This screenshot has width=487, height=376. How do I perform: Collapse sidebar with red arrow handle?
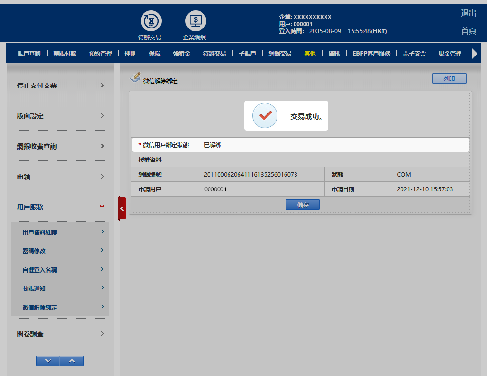click(x=122, y=208)
